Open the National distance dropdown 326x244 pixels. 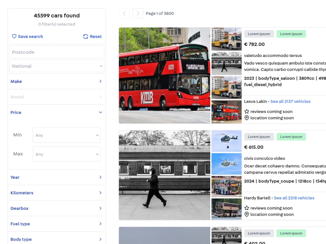pos(56,66)
